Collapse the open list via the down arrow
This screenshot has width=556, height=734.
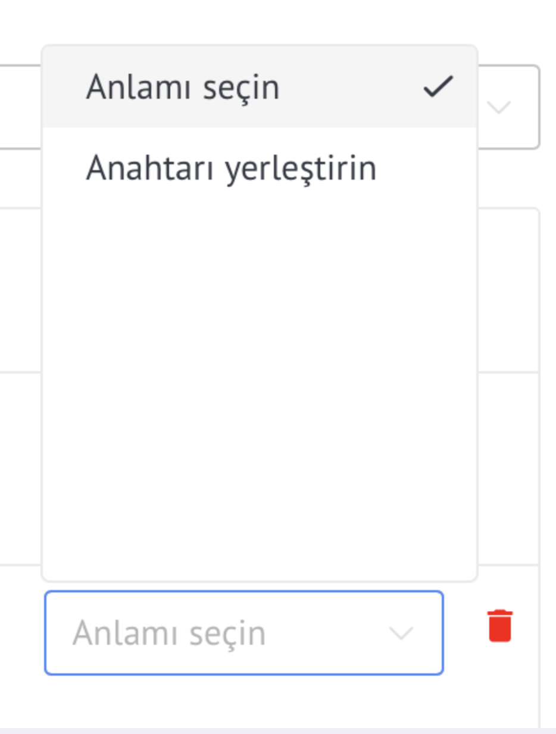401,633
